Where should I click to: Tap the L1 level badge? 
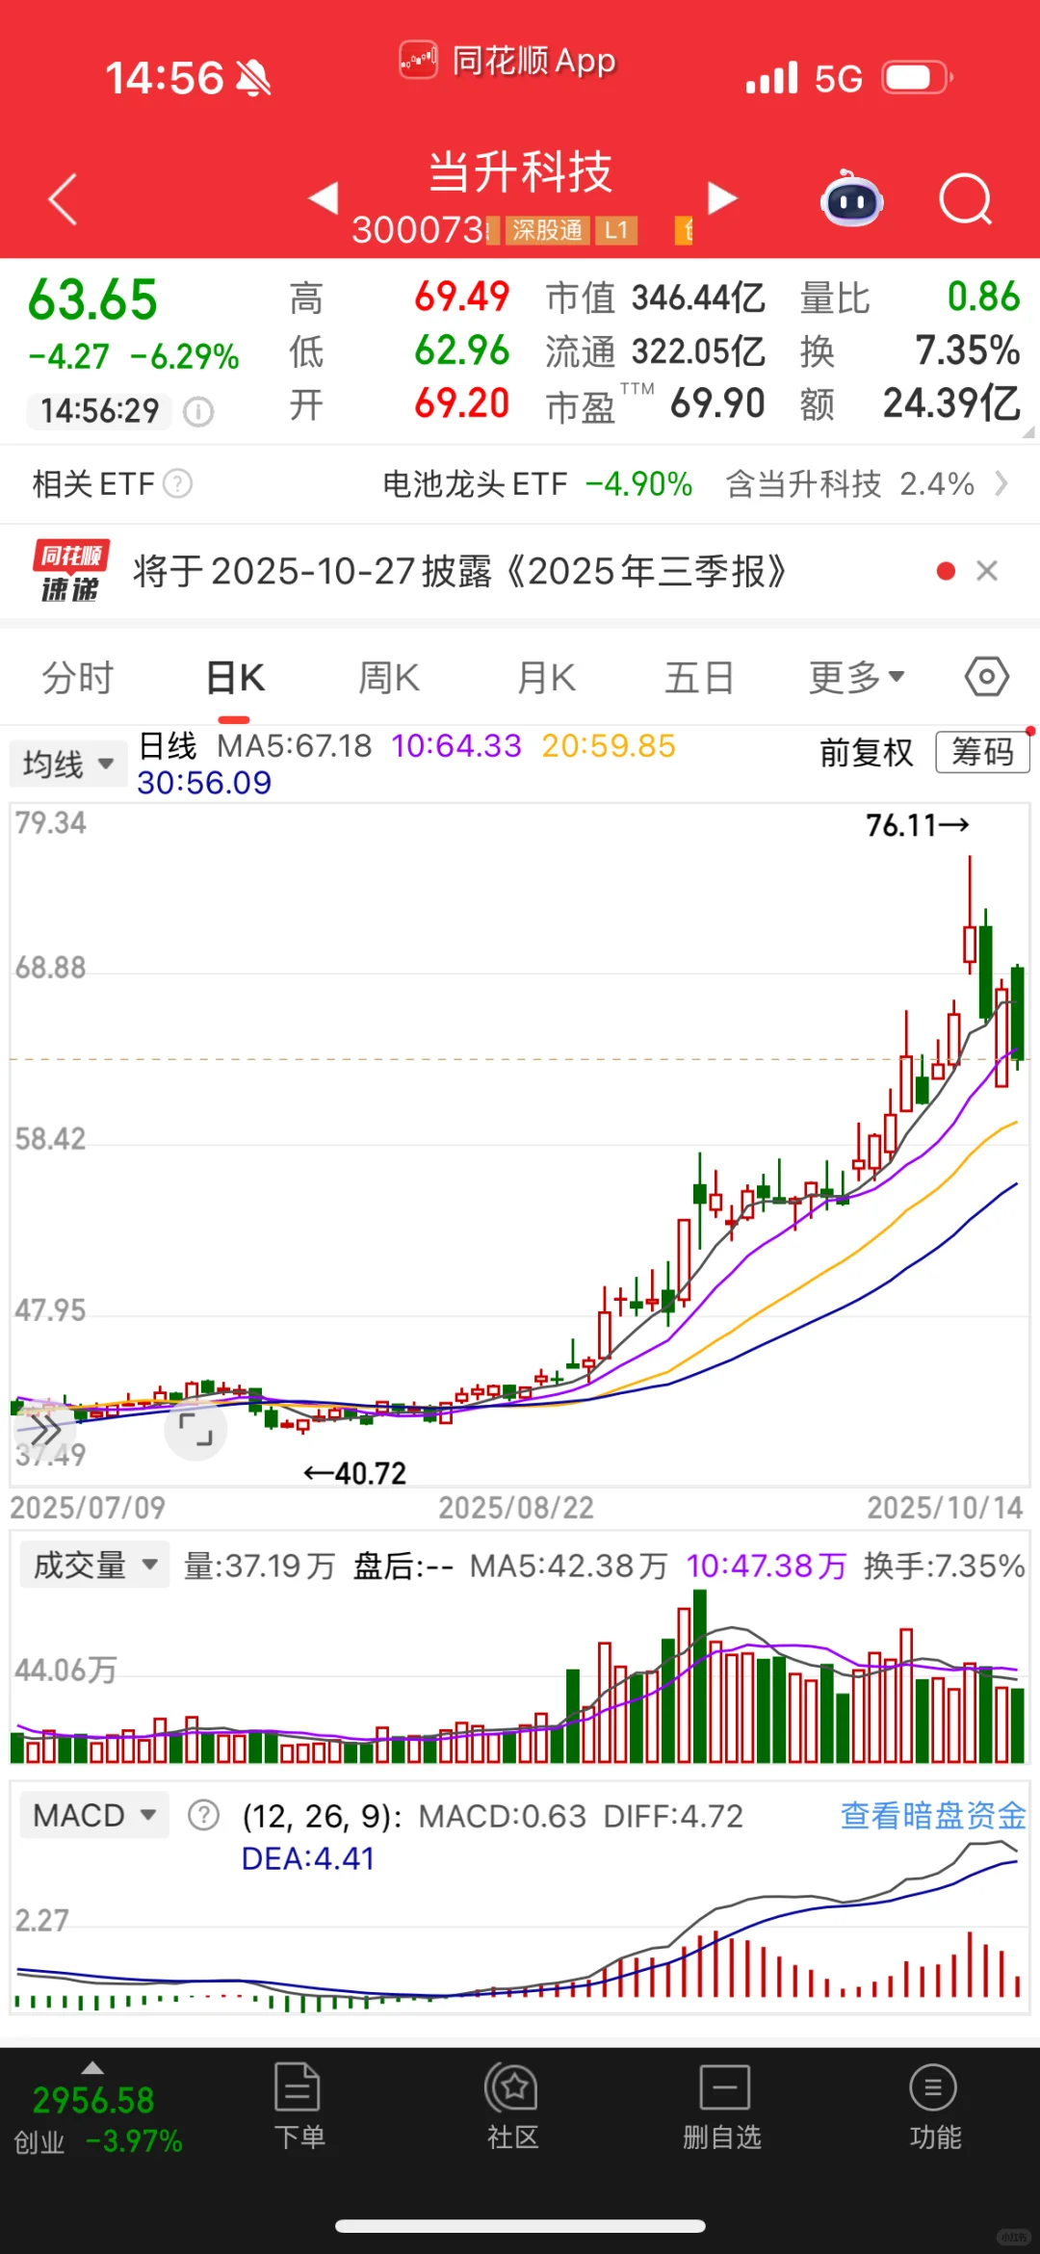(616, 230)
